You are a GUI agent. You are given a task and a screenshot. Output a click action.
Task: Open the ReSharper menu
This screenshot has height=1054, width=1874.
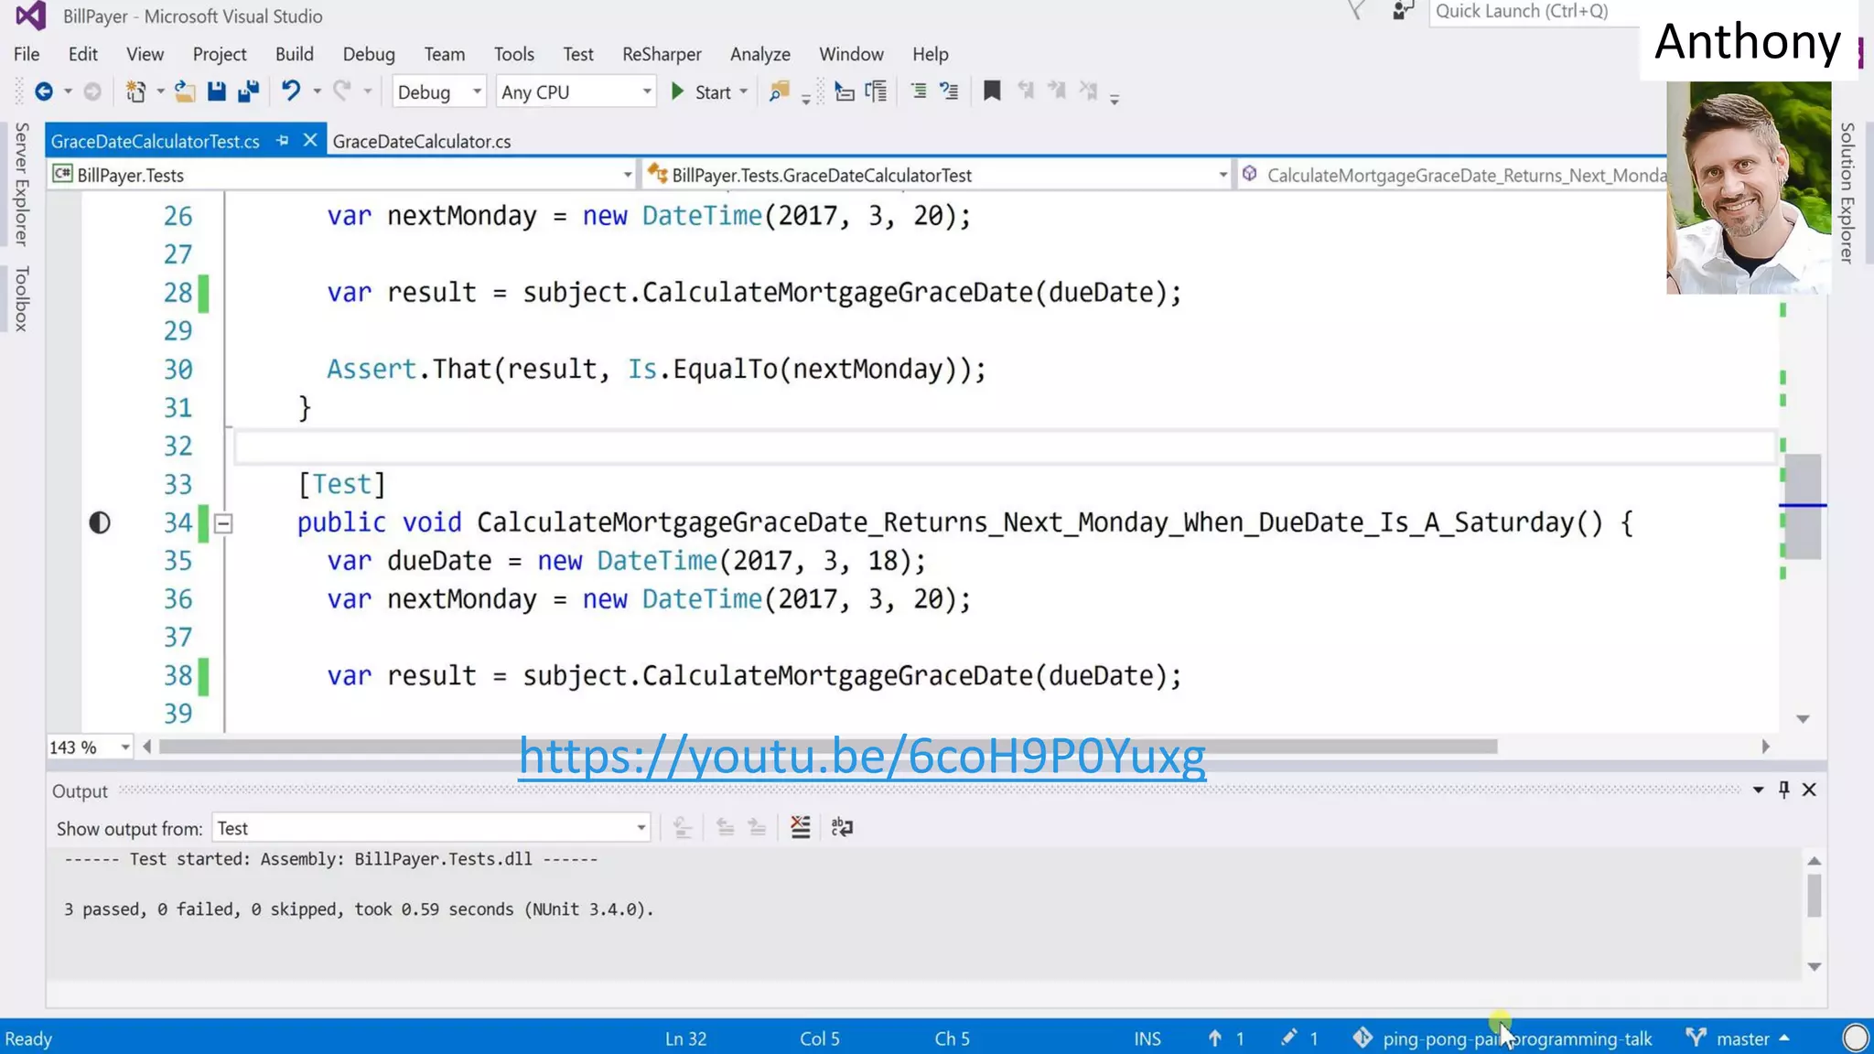click(x=661, y=54)
